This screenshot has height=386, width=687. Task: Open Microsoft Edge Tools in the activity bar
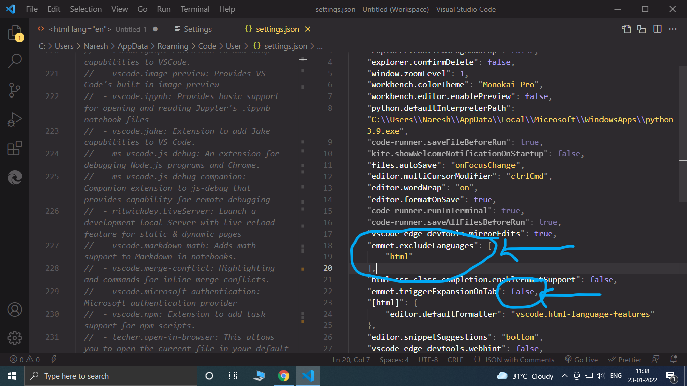(x=15, y=178)
